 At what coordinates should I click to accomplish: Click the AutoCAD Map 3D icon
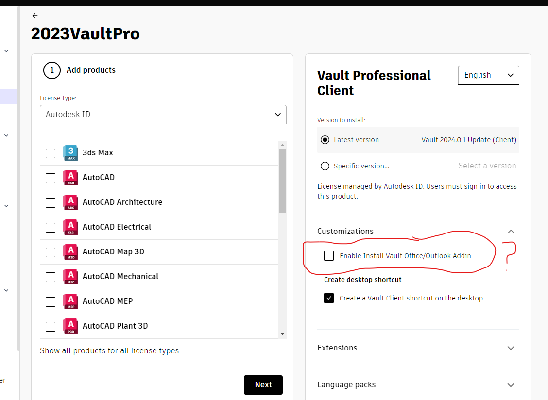point(70,251)
